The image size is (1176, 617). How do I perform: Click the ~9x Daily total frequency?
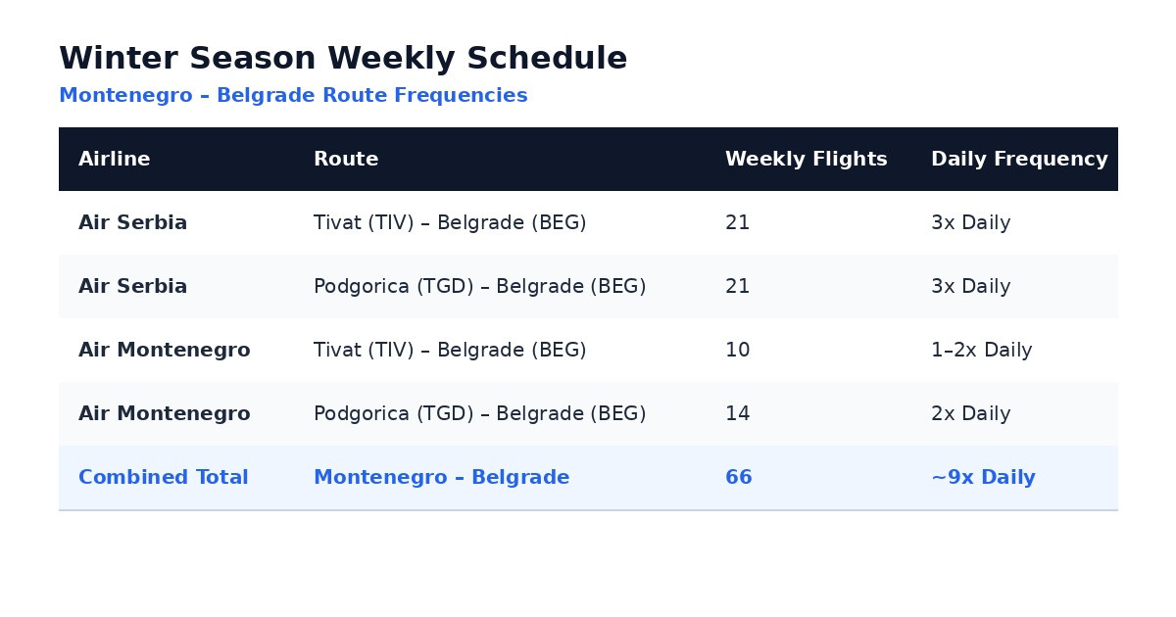(983, 478)
